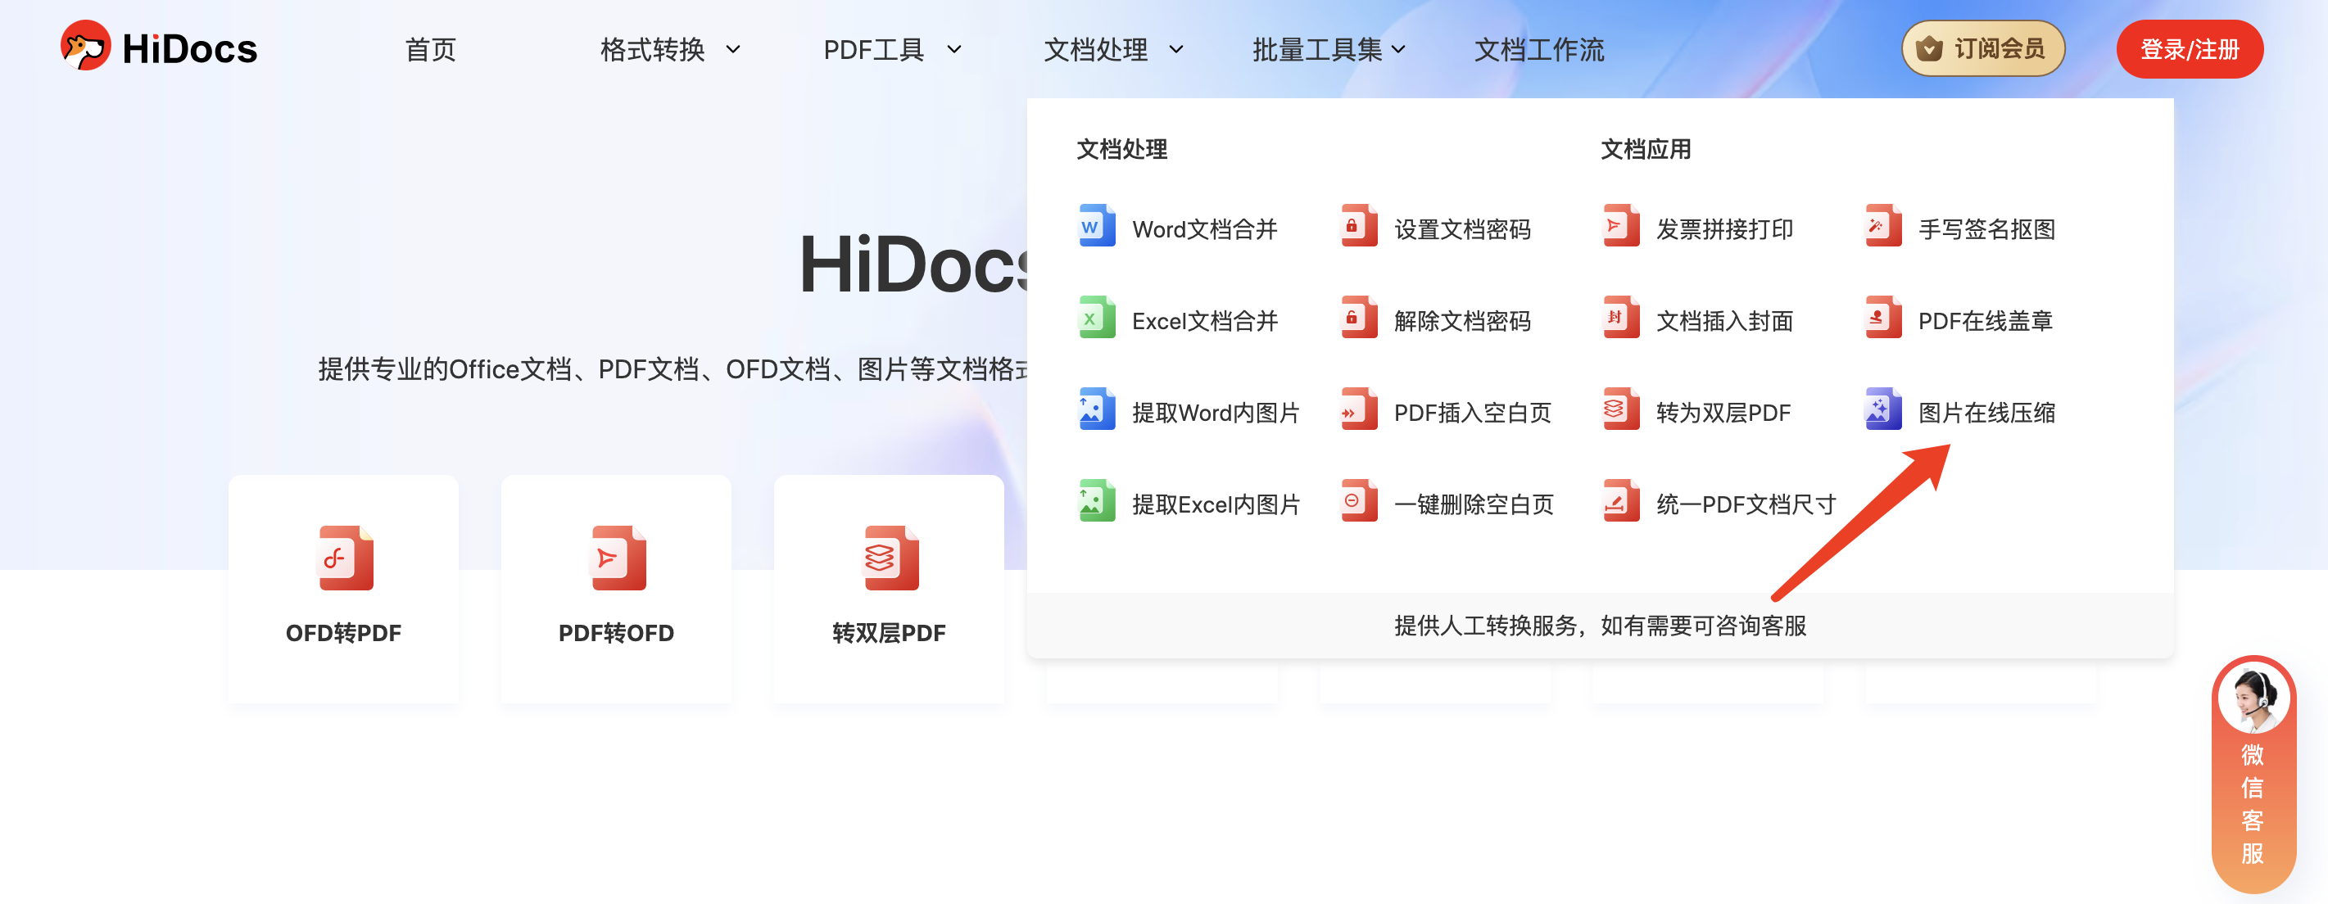Click the 一键删除空白页 icon
The height and width of the screenshot is (904, 2328).
coord(1358,502)
